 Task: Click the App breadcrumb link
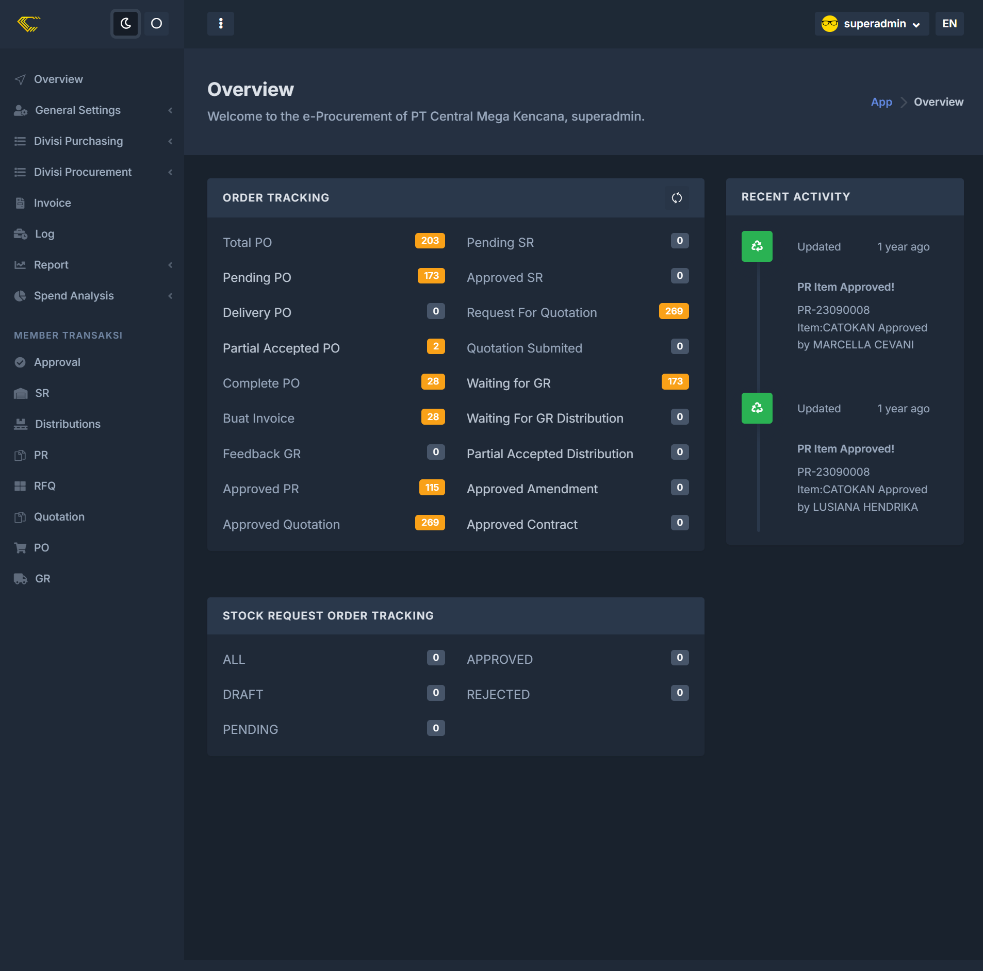click(881, 102)
